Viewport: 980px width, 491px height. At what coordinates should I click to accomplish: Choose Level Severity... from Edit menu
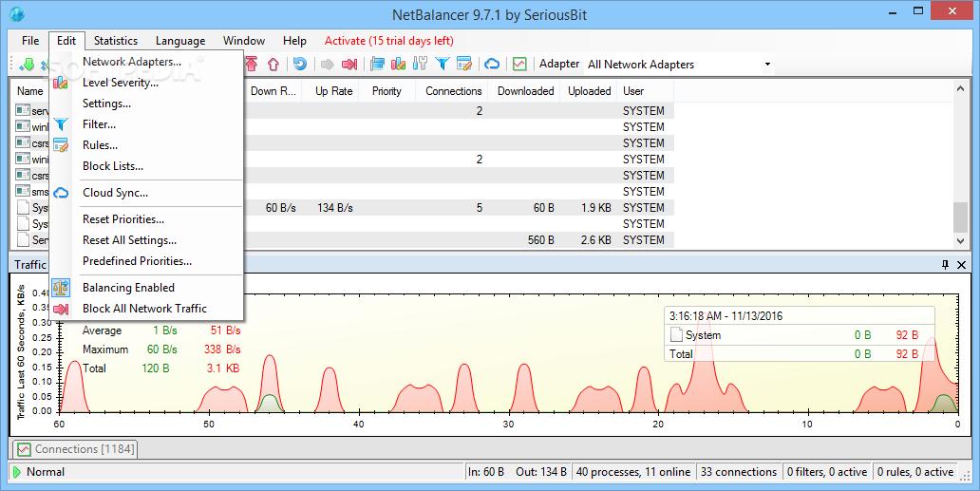pyautogui.click(x=121, y=83)
